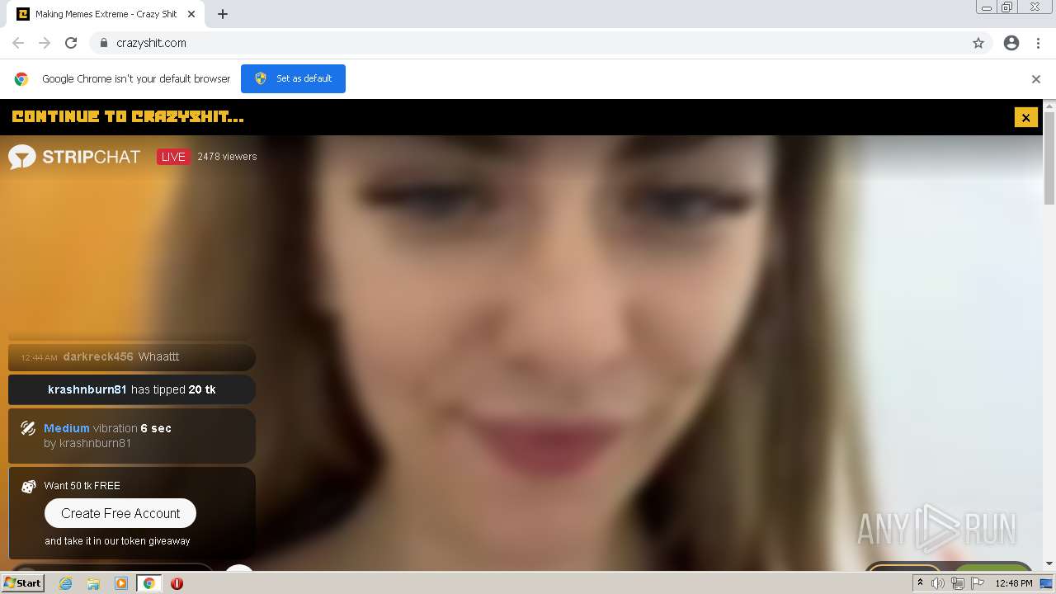
Task: Click the 12:48 PM clock
Action: pyautogui.click(x=1014, y=583)
